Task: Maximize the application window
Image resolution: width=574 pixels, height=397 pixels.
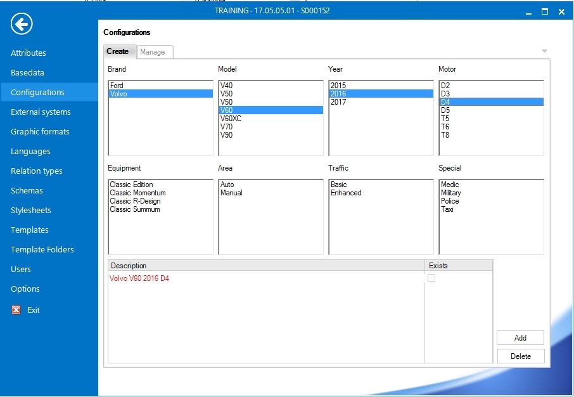Action: (x=545, y=11)
